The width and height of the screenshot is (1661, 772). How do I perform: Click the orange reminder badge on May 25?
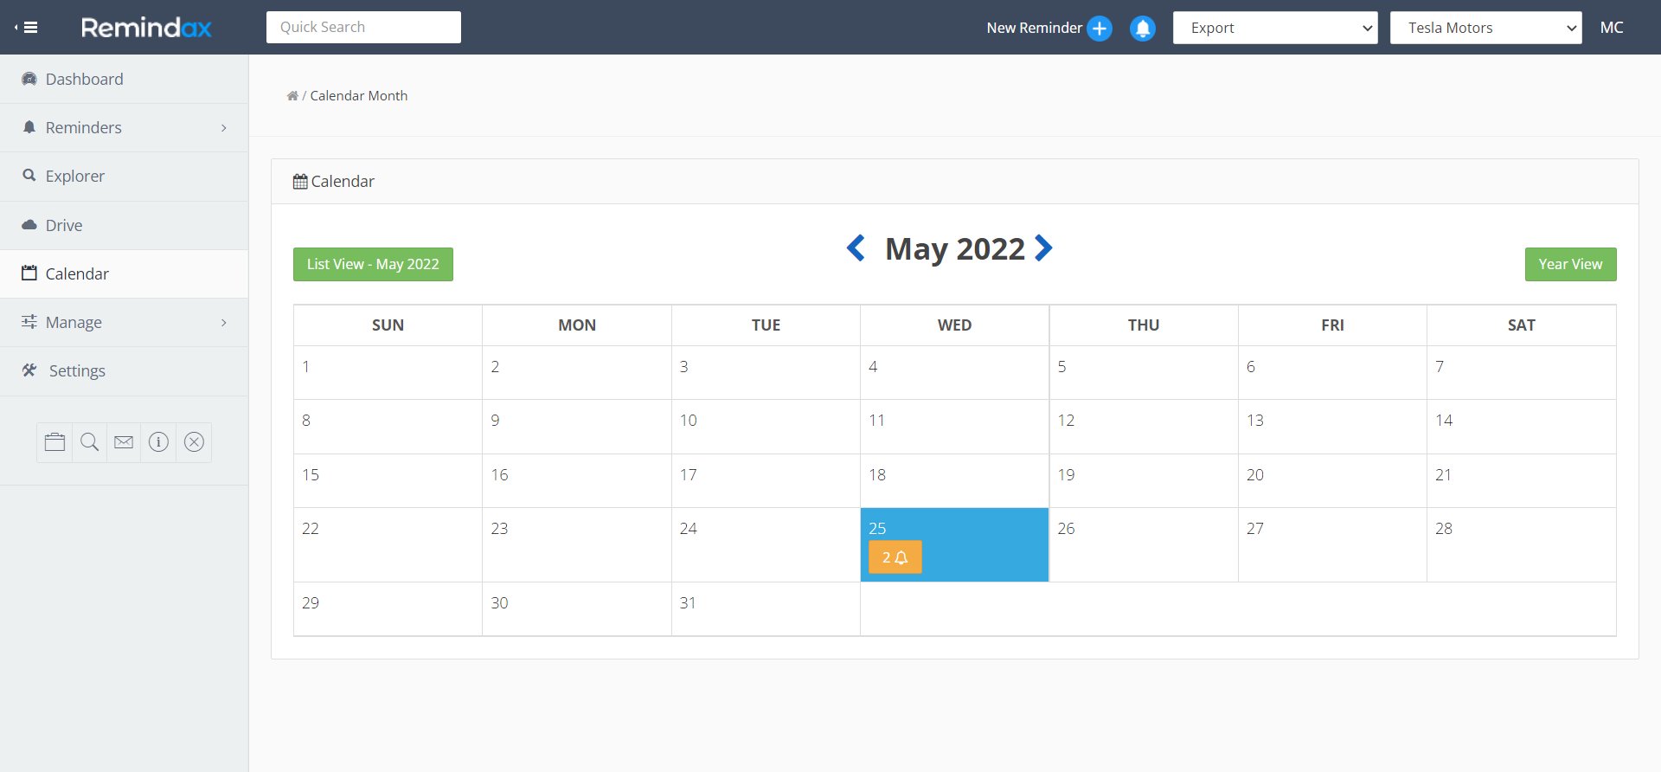tap(895, 558)
